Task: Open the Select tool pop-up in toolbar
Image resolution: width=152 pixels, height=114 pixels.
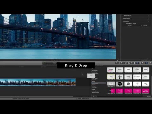Action: (117, 63)
